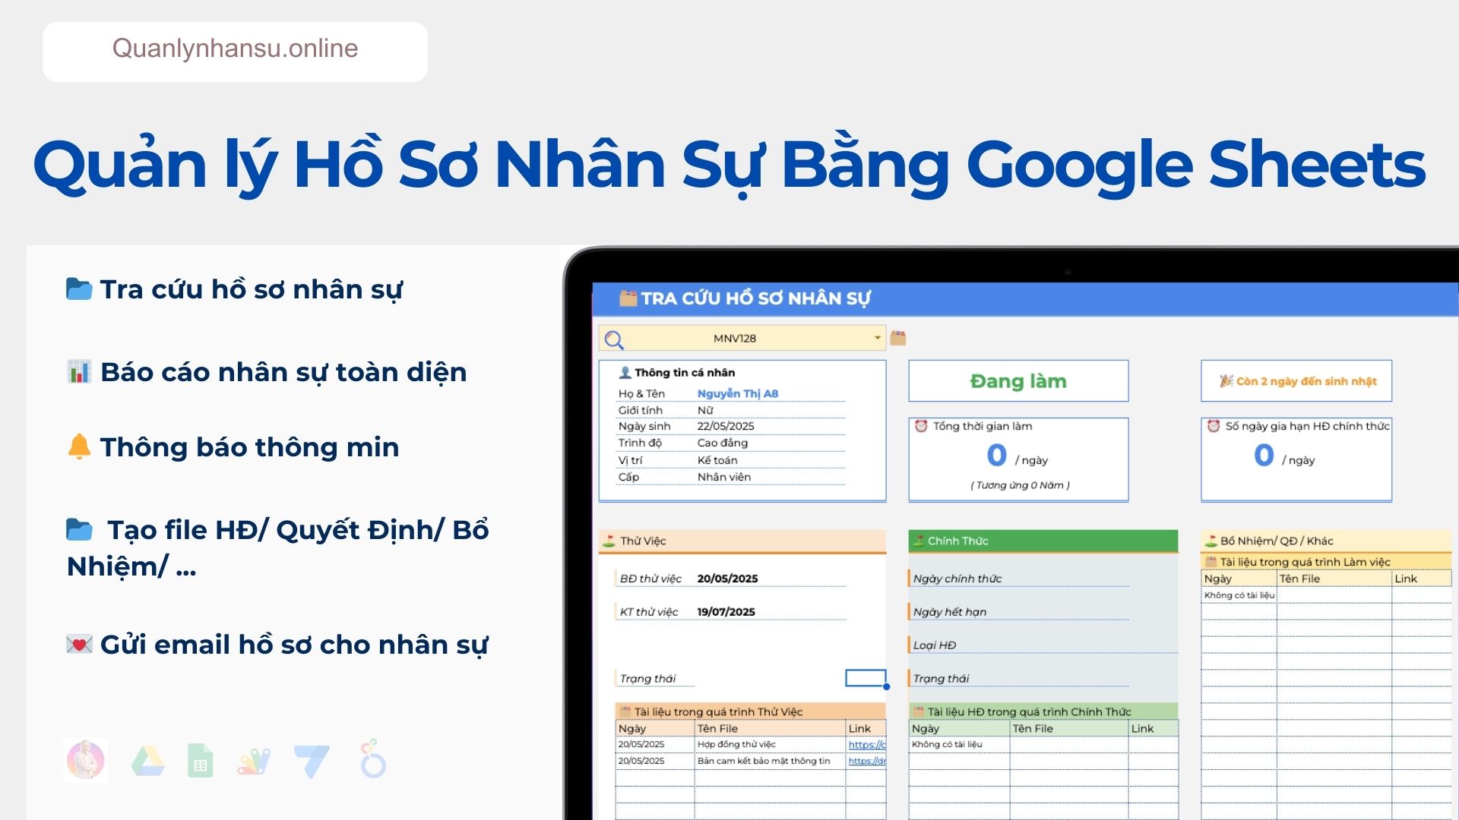Click Không có tài liệu in Chính Thức table
Image resolution: width=1459 pixels, height=820 pixels.
(947, 745)
